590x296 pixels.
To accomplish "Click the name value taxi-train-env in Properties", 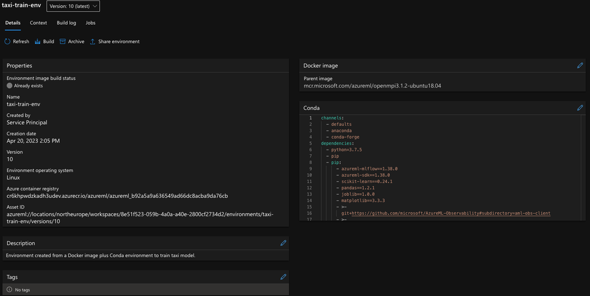I will click(24, 104).
